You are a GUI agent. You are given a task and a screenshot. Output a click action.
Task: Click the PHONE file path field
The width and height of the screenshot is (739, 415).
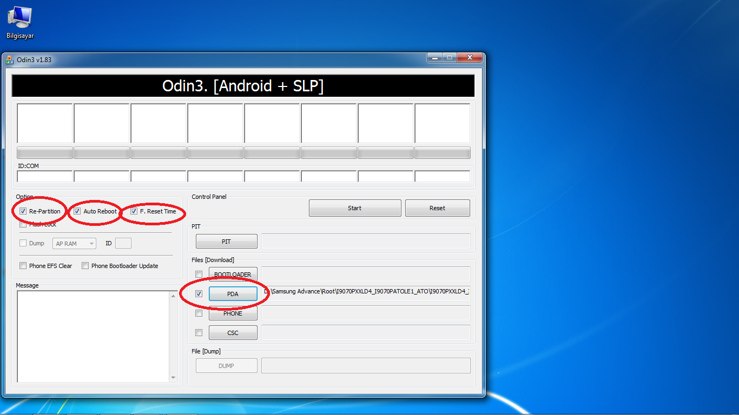366,313
